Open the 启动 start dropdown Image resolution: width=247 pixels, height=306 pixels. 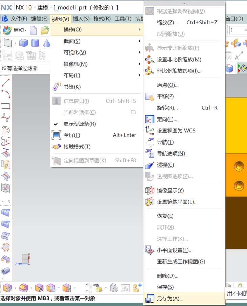(x=15, y=30)
